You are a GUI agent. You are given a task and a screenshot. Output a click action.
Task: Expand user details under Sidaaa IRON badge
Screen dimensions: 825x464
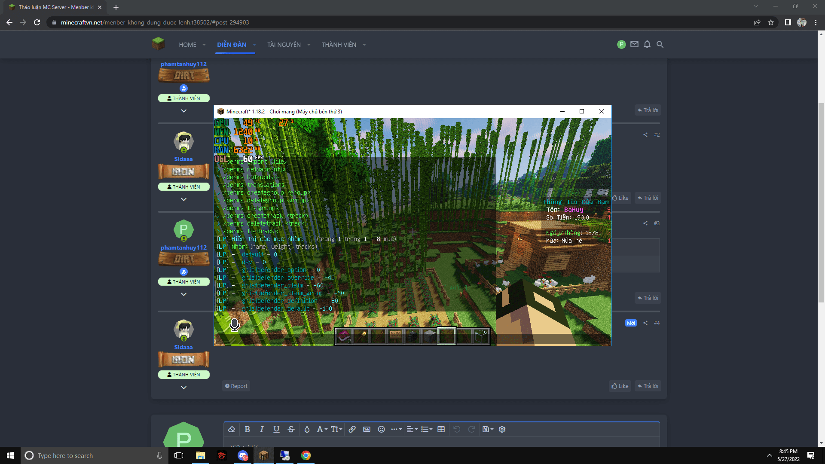pyautogui.click(x=183, y=199)
